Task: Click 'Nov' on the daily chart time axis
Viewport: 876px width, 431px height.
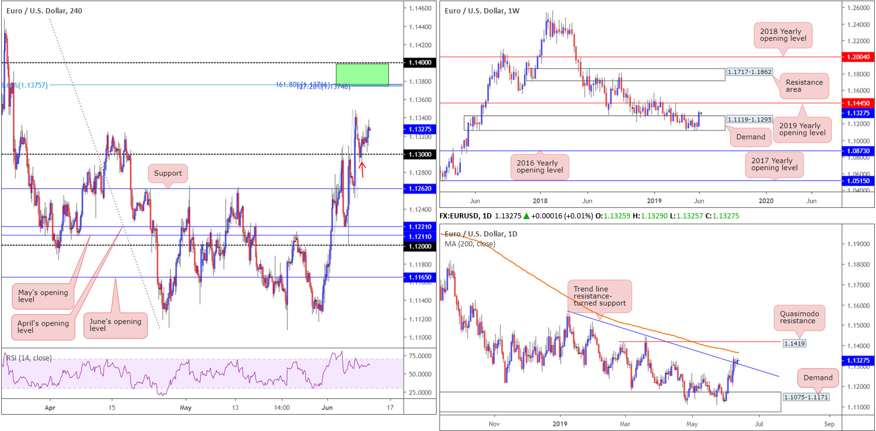Action: tap(494, 424)
